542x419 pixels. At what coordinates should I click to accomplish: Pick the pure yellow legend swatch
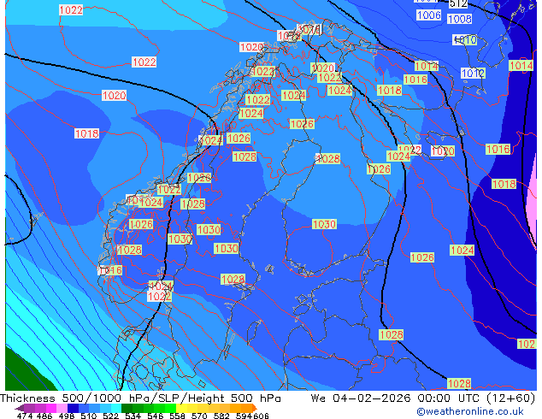point(181,408)
